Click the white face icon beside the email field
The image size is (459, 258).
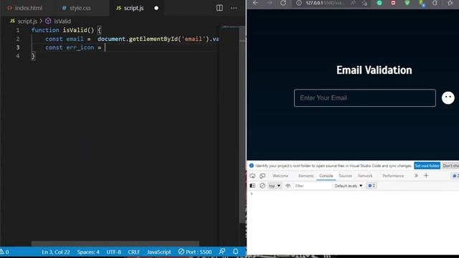(x=448, y=97)
